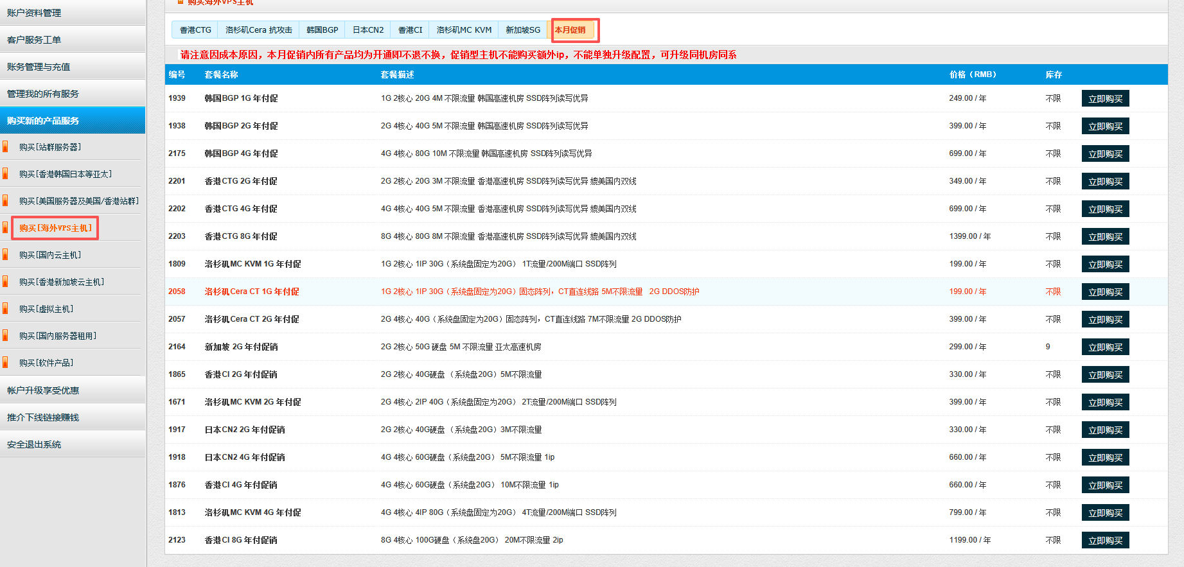The image size is (1184, 567).
Task: Open 推介下线链接赚钱
Action: coord(73,417)
